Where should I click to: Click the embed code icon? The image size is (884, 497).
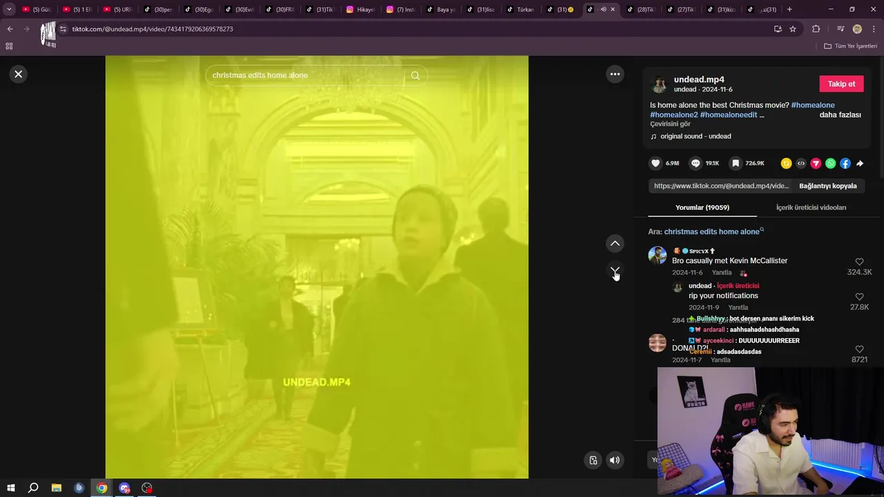(801, 164)
